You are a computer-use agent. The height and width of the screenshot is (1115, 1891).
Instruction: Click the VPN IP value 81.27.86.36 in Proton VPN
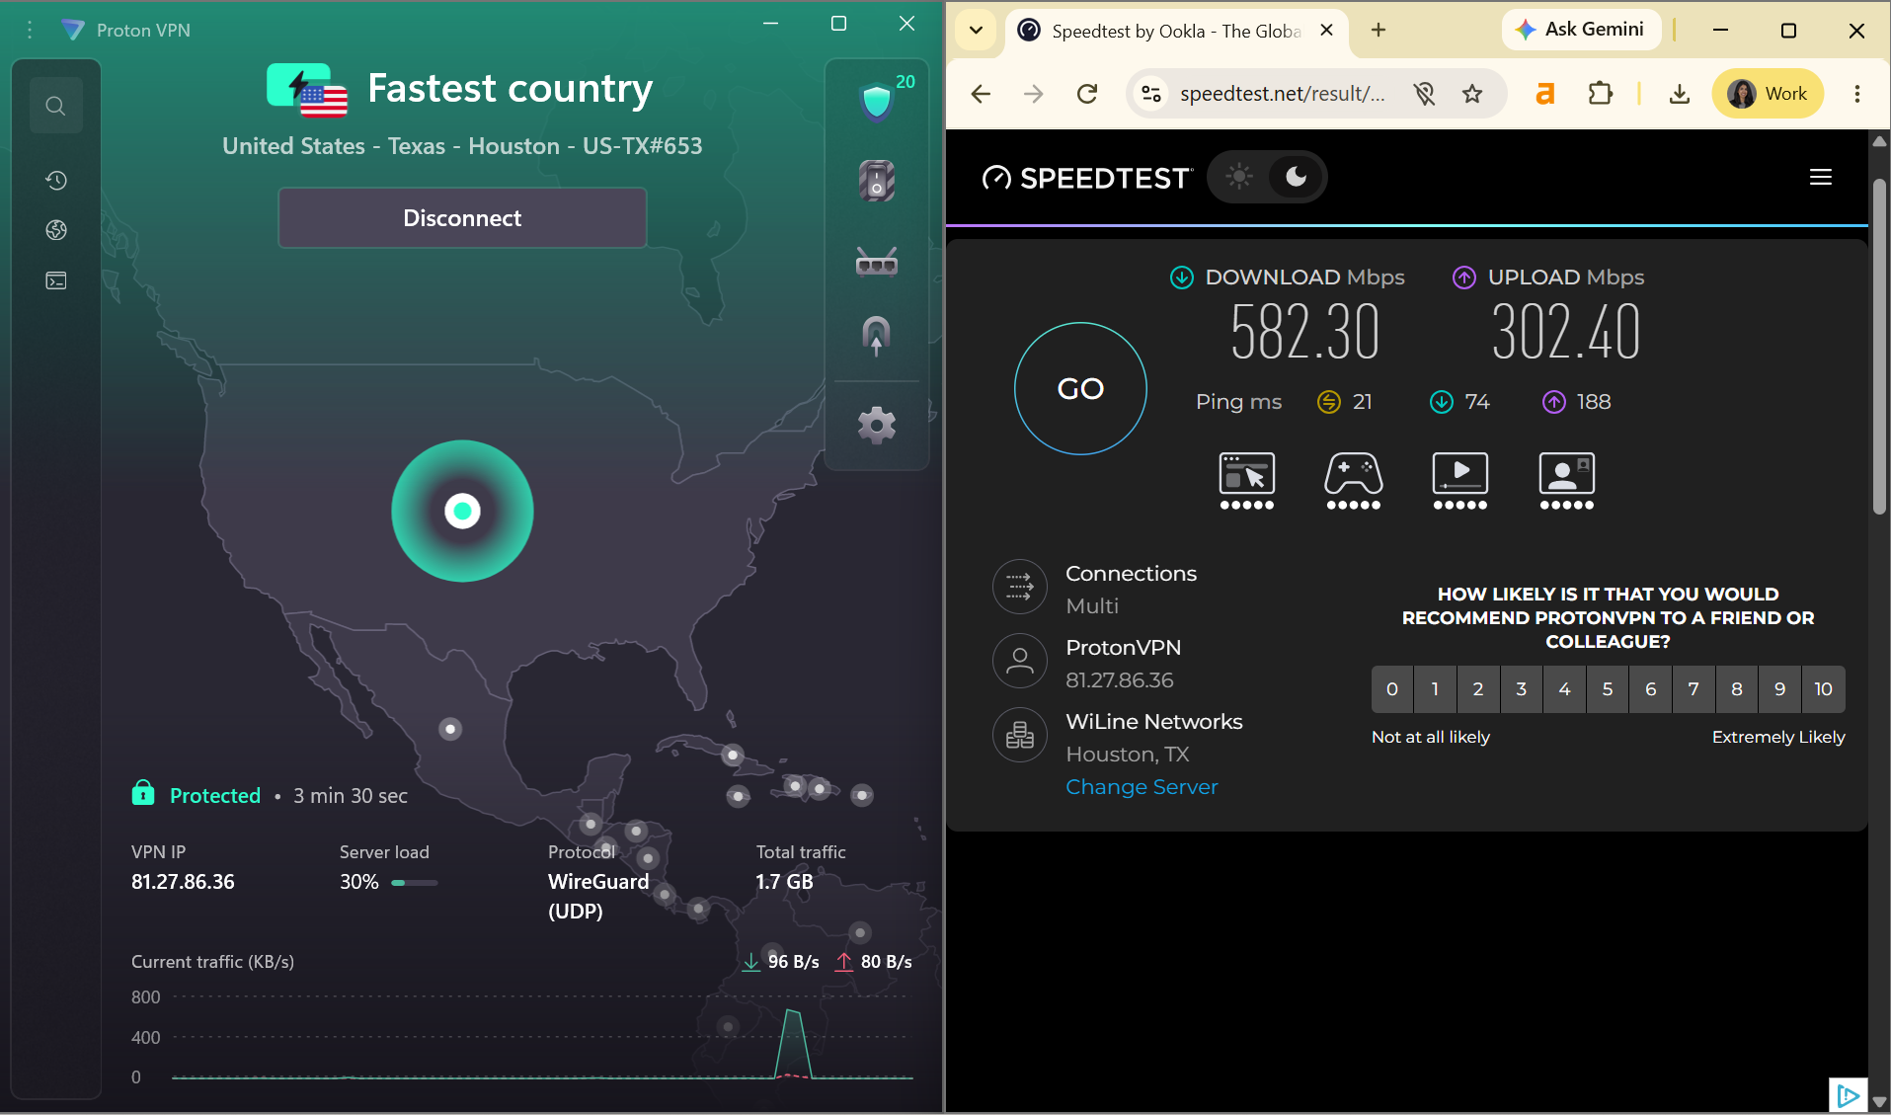(x=183, y=882)
